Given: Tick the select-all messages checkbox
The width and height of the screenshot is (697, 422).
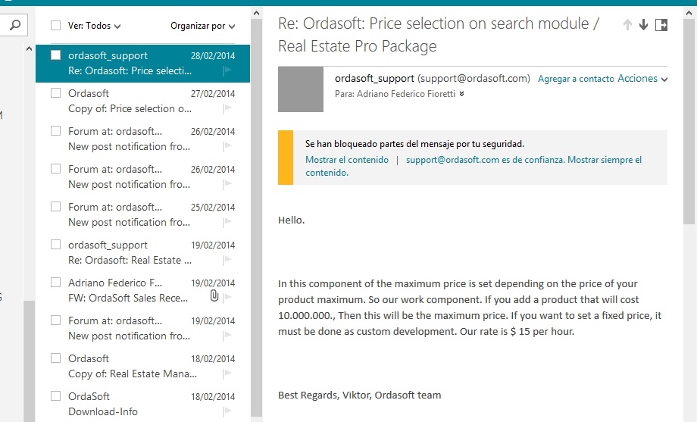Looking at the screenshot, I should (55, 26).
